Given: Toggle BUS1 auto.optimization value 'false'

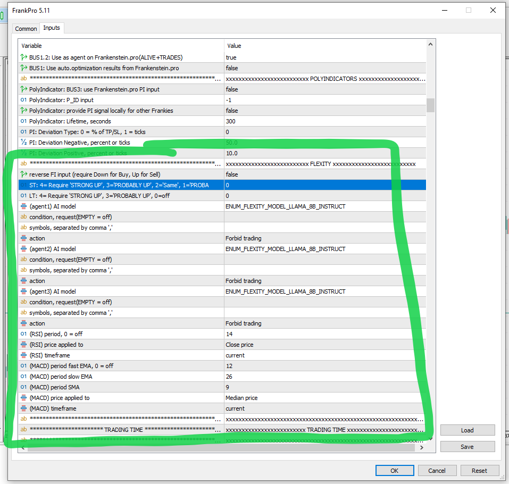Looking at the screenshot, I should coord(325,68).
